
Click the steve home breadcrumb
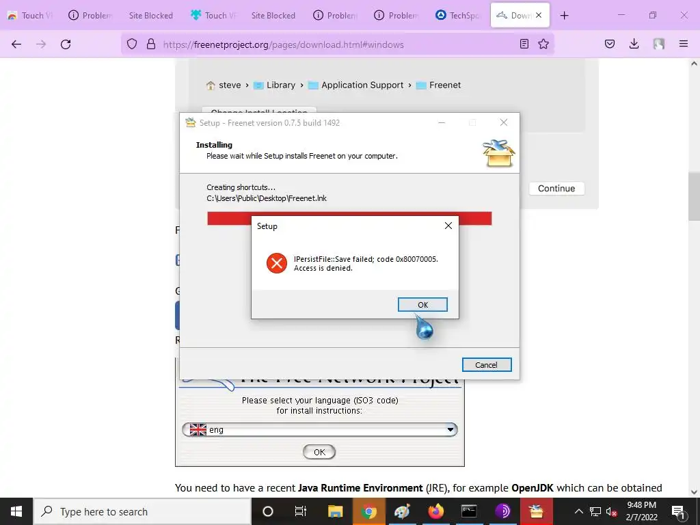pos(224,85)
